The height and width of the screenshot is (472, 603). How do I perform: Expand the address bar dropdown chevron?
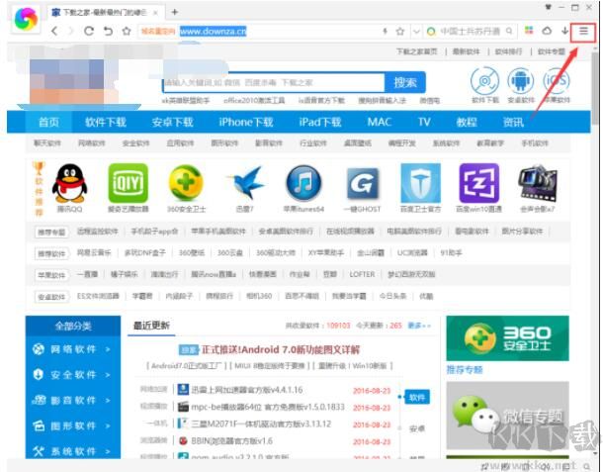(416, 32)
